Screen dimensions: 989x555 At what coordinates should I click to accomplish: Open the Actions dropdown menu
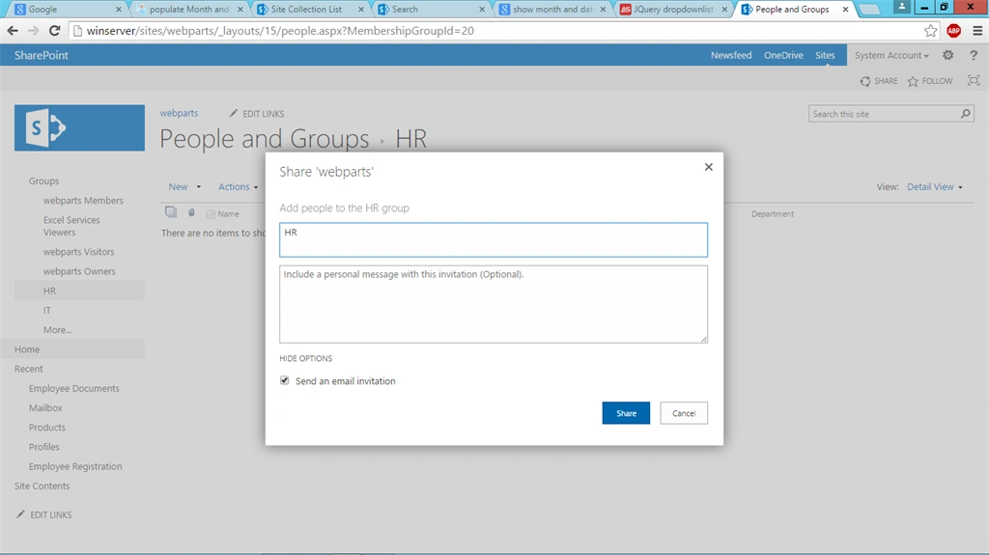[238, 186]
